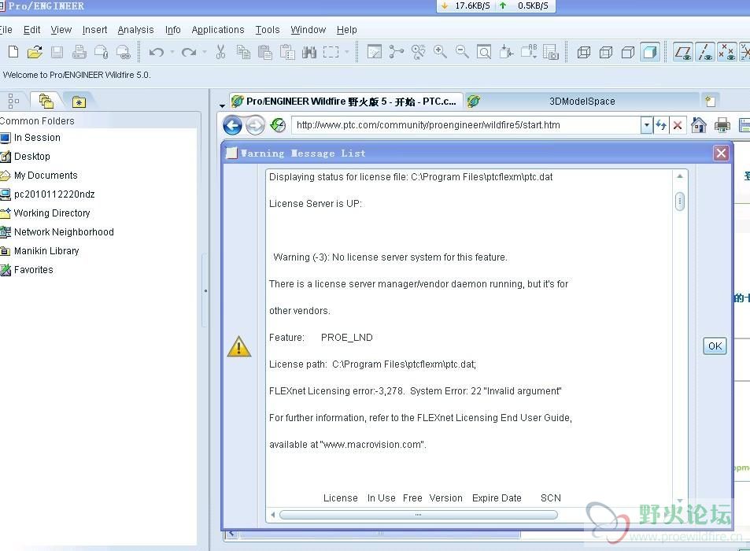This screenshot has height=551, width=750.
Task: Open the Find binoculars tool
Action: (309, 52)
